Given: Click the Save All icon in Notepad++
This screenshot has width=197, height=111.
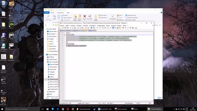Looking at the screenshot, I should [x=68, y=28].
